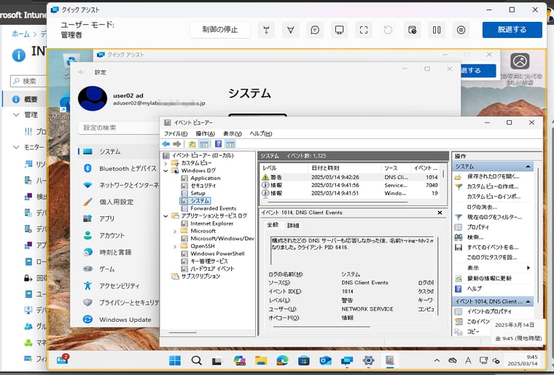This screenshot has height=375, width=554.
Task: Select Windows PowerShell log in tree
Action: click(x=217, y=253)
